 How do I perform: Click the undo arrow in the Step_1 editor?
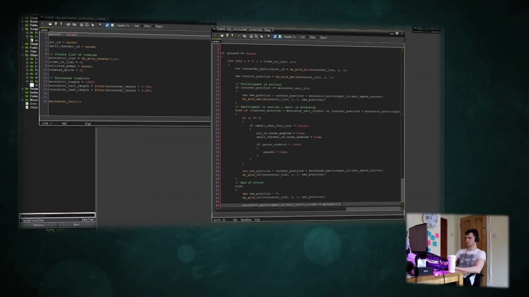pos(238,36)
